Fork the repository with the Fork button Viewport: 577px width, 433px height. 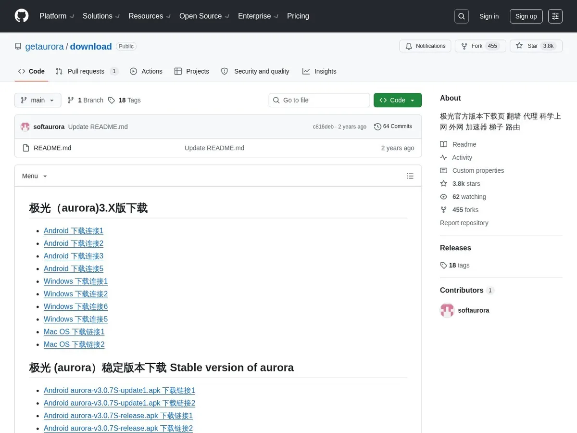(x=480, y=46)
